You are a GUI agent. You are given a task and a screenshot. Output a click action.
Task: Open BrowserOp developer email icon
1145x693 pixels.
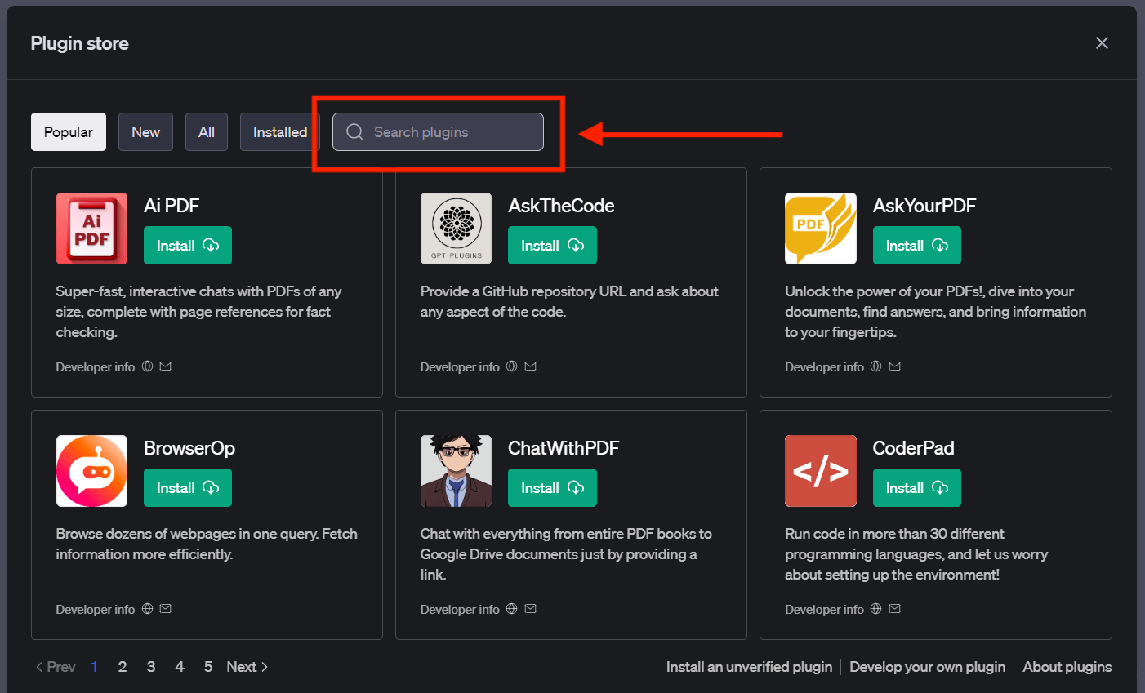click(x=166, y=609)
